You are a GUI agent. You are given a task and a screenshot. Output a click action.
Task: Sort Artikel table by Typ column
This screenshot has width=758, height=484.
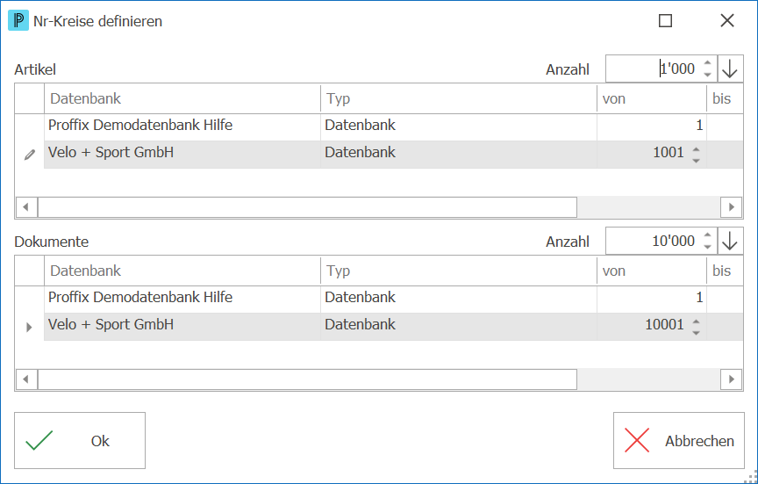pos(458,98)
